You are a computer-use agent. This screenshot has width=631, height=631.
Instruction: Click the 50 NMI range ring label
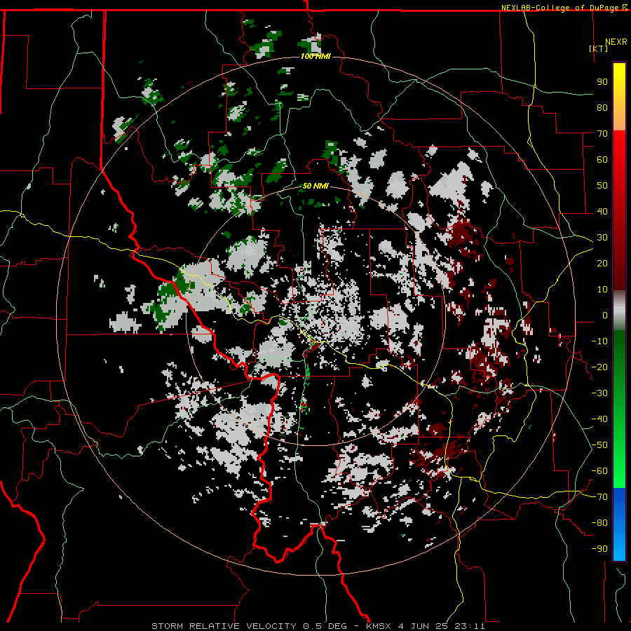pos(315,186)
